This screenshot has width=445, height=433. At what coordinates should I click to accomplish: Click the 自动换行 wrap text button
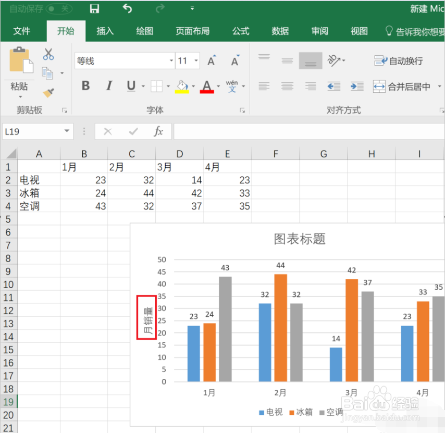coord(399,61)
